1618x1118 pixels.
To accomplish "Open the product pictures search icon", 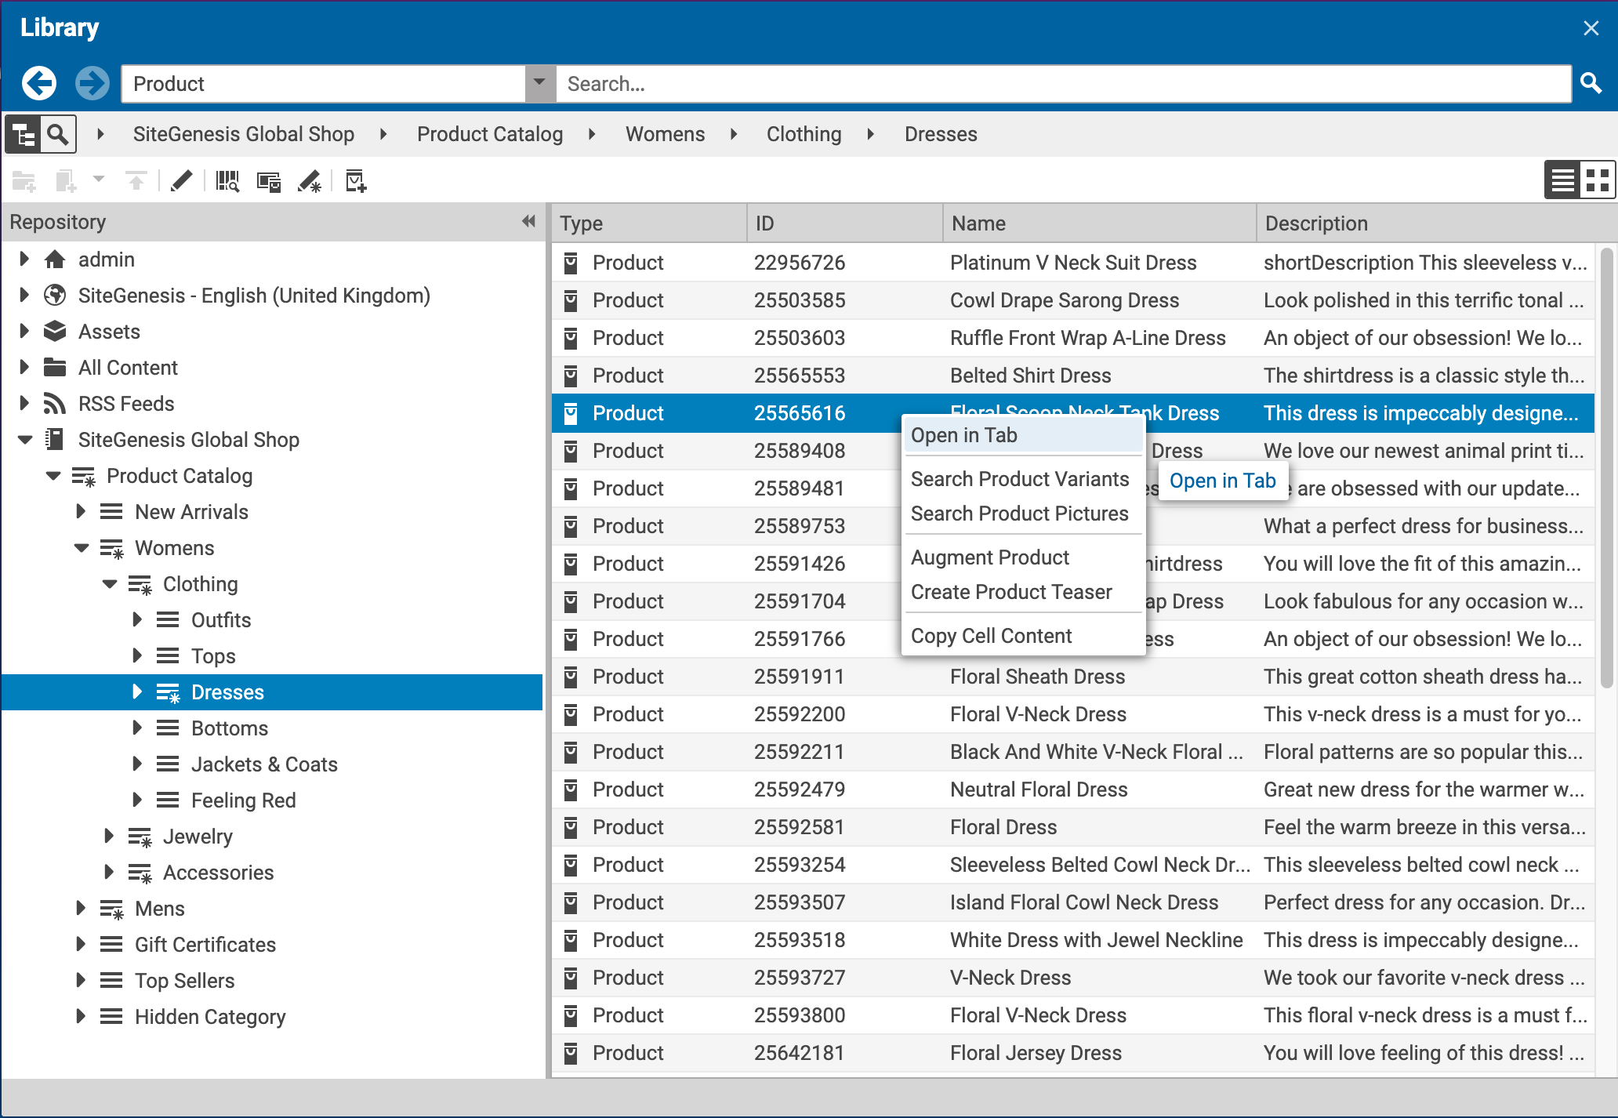I will (269, 181).
